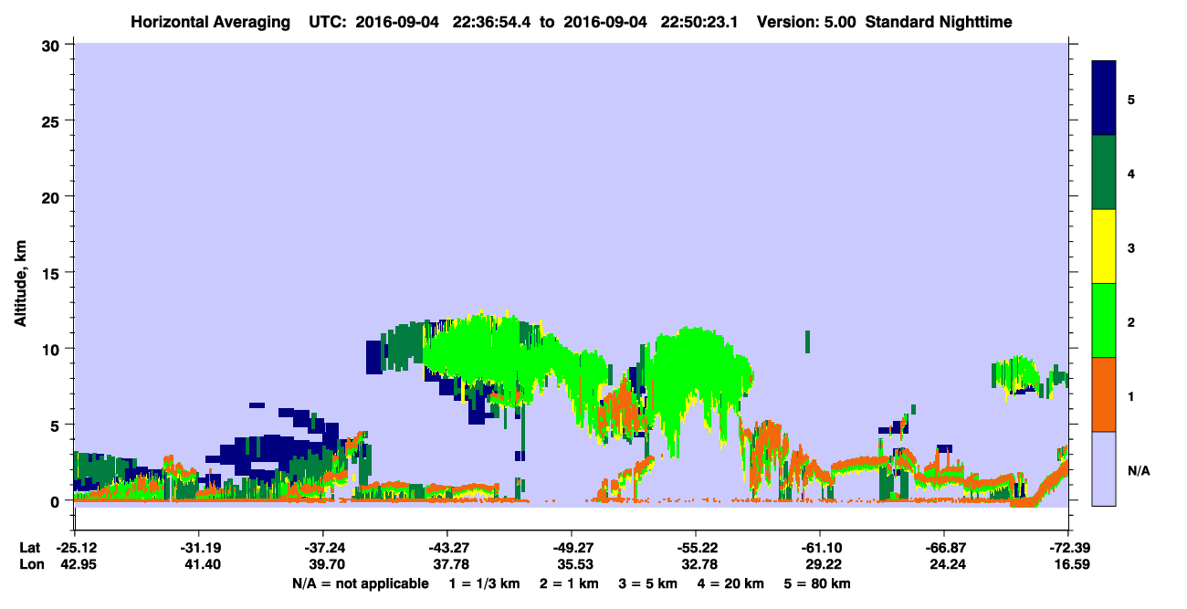Click the yellow colorbar segment labeled 3
The height and width of the screenshot is (609, 1187).
(1105, 247)
